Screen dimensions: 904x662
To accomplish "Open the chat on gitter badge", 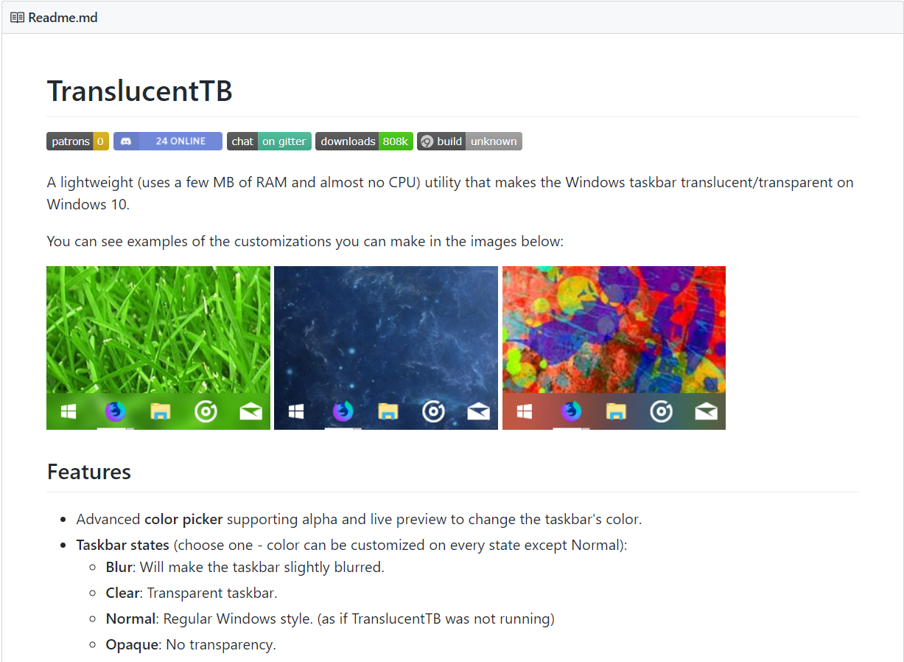I will point(269,142).
